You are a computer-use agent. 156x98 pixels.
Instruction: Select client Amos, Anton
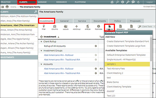[x=19, y=30]
